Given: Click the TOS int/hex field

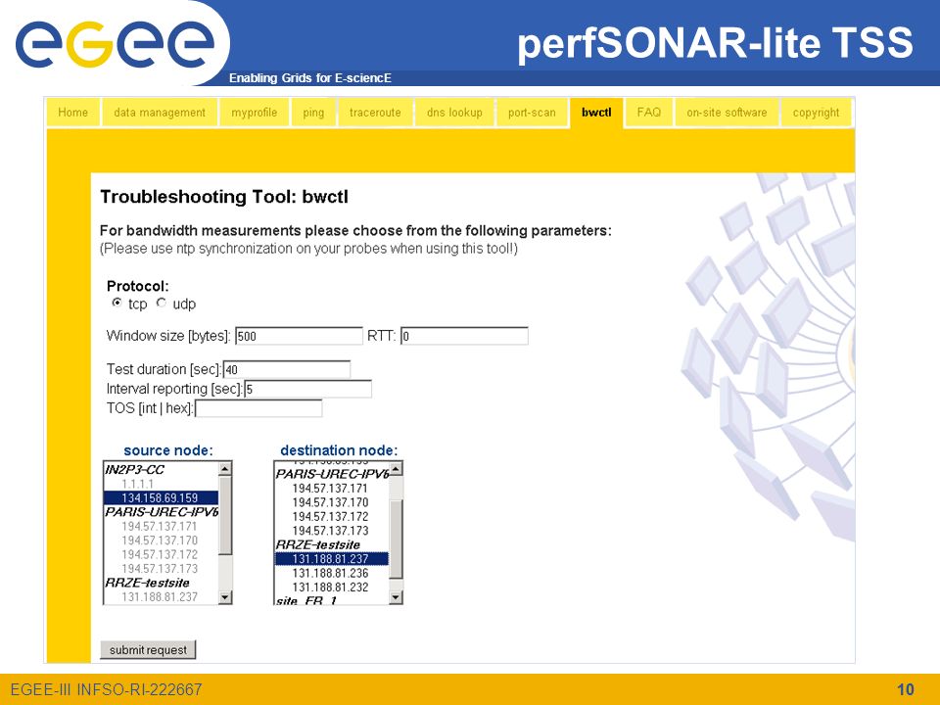Looking at the screenshot, I should tap(258, 409).
